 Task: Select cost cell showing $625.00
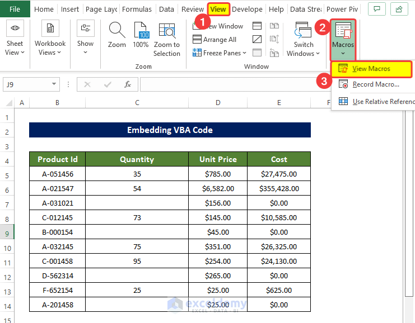(x=279, y=290)
